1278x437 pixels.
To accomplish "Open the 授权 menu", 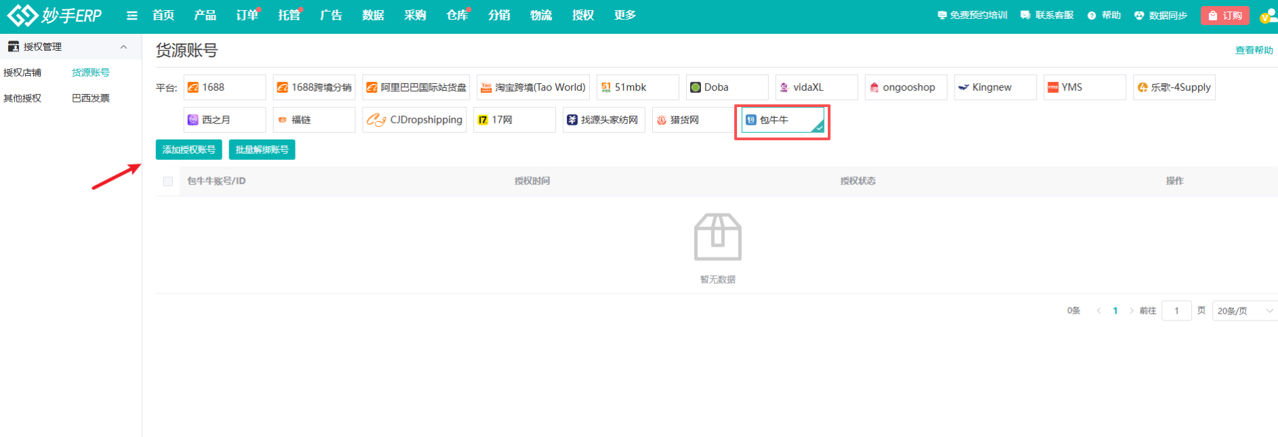I will tap(583, 15).
